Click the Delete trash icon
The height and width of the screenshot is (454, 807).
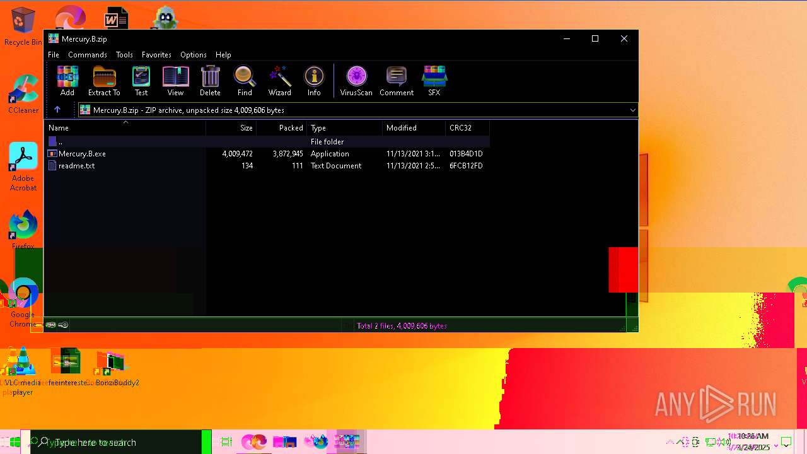(210, 81)
